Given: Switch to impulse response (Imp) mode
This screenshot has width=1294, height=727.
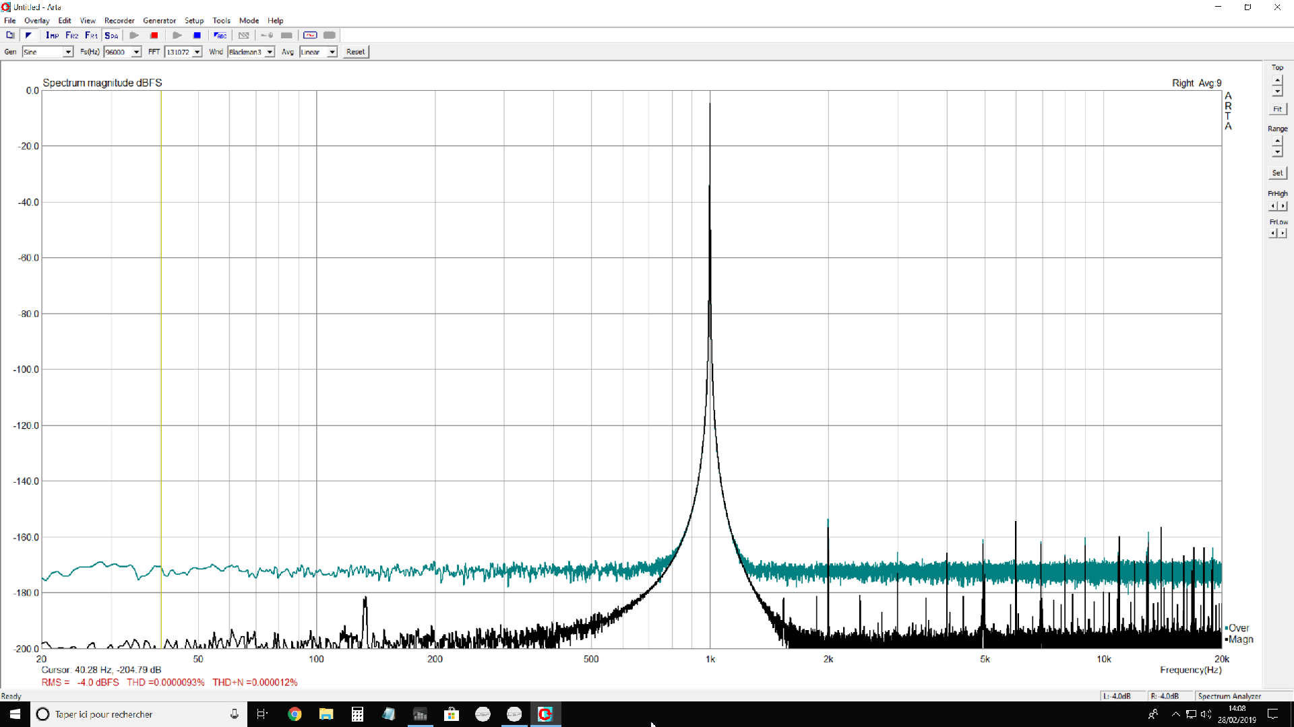Looking at the screenshot, I should pyautogui.click(x=52, y=35).
